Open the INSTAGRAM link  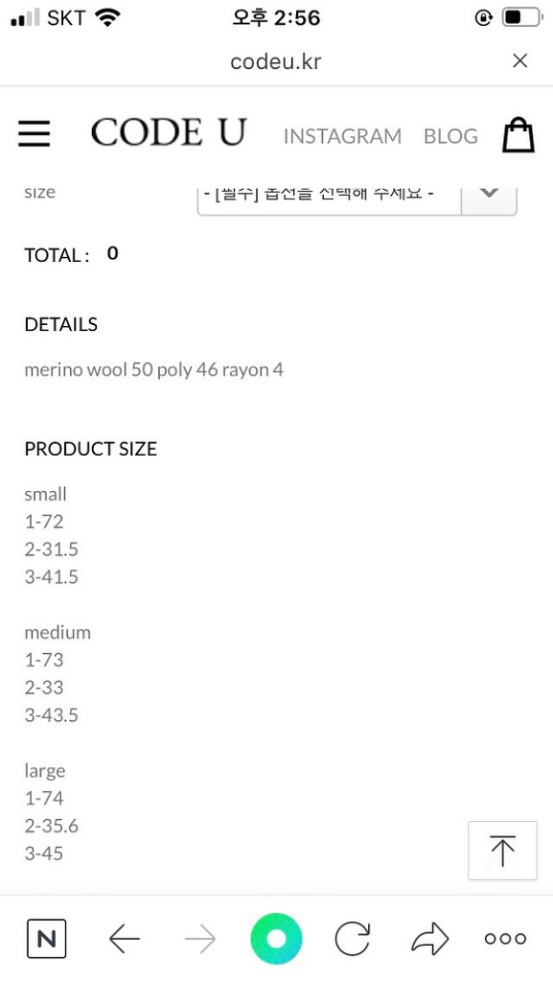[342, 136]
